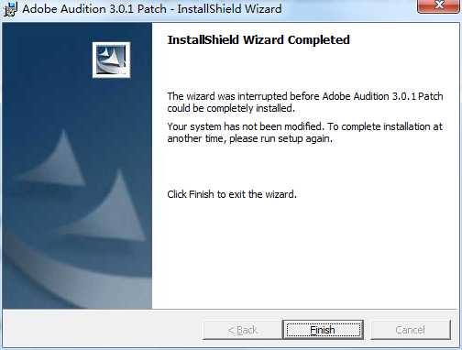Click the 'Click Finish to exit the wizard' text
The image size is (462, 350).
coord(232,194)
